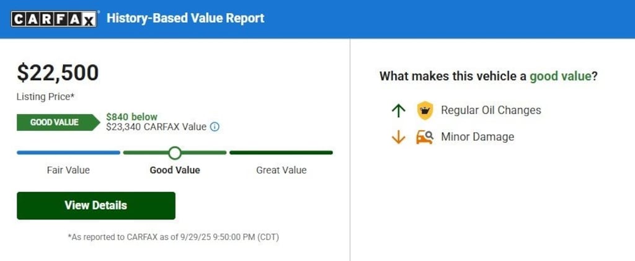Click the orange down arrow icon
The width and height of the screenshot is (635, 261).
398,137
